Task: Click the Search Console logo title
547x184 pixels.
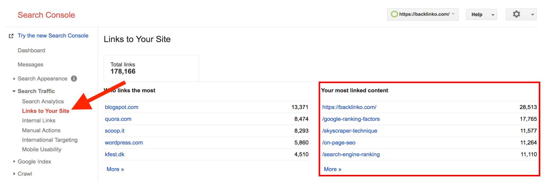Action: [x=46, y=15]
